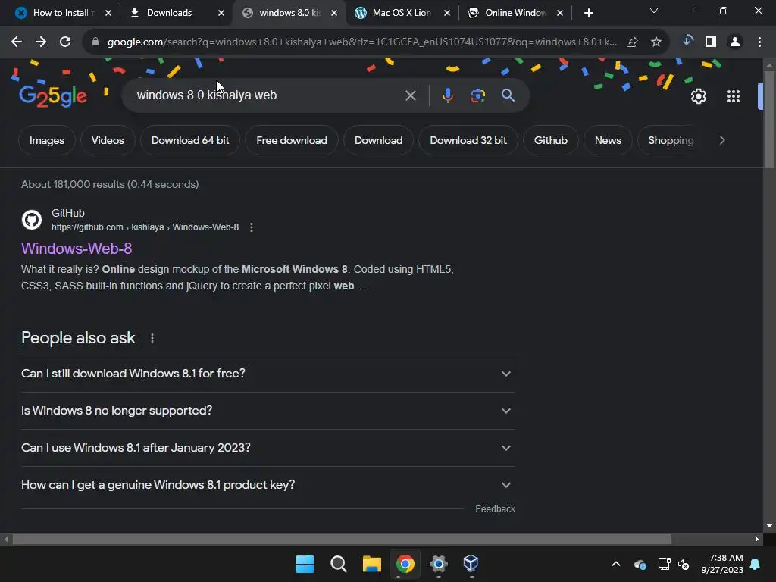776x582 pixels.
Task: Open the Google apps grid
Action: [x=734, y=96]
